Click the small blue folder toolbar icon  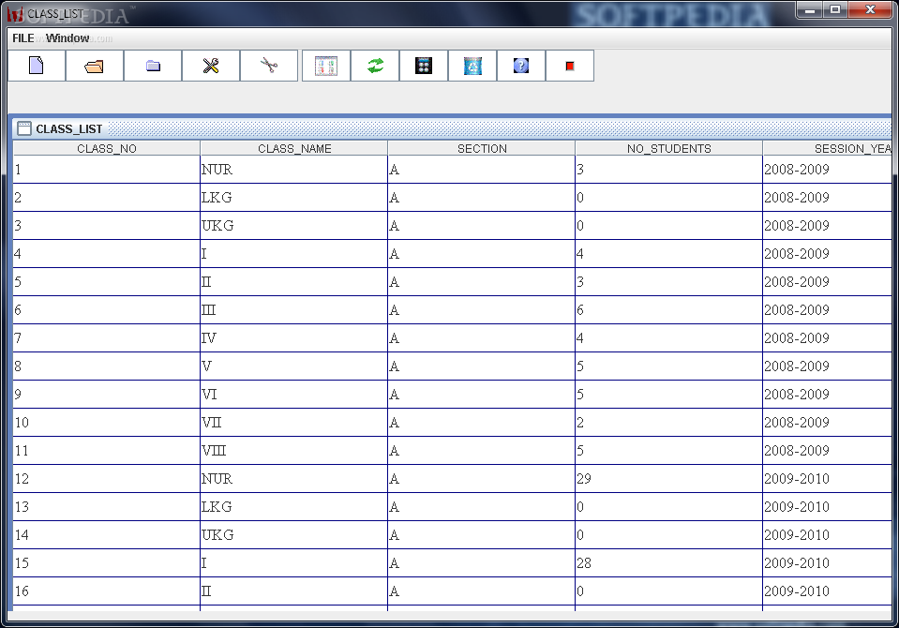click(153, 66)
